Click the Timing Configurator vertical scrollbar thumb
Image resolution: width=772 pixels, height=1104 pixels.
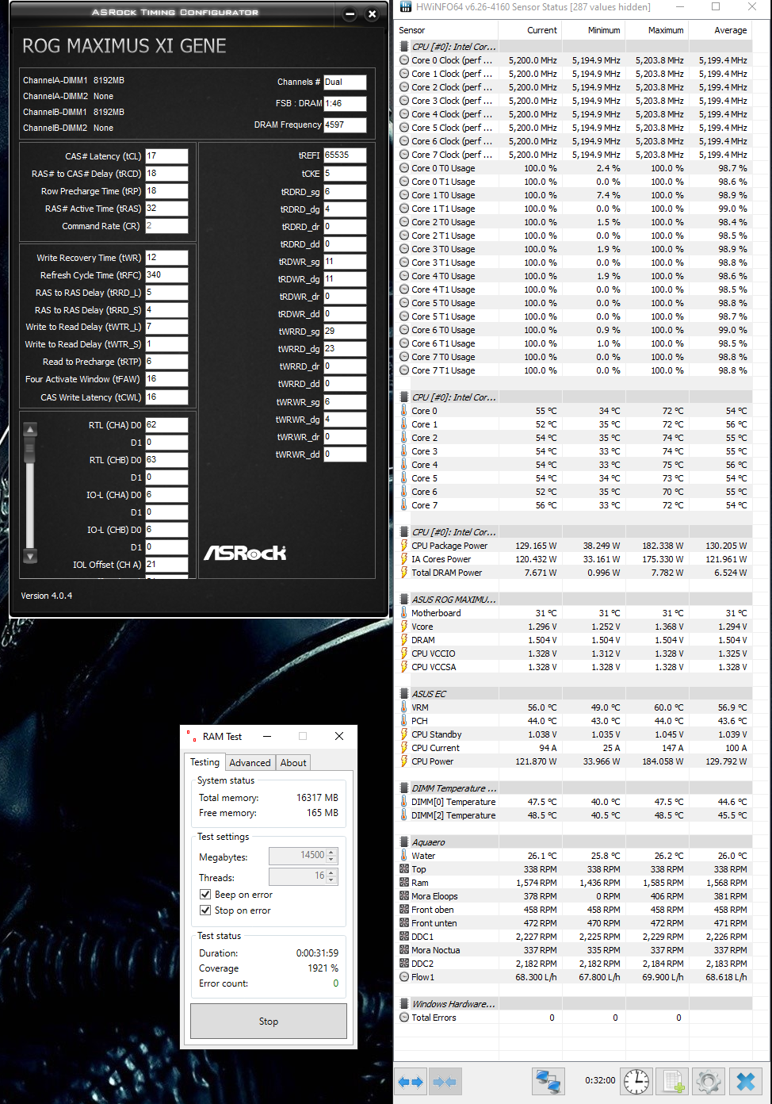[x=30, y=450]
